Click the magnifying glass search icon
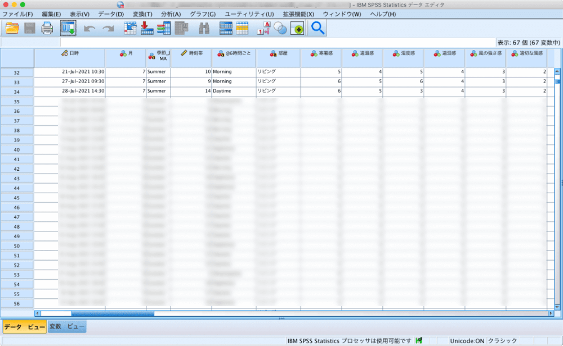Screen dimensions: 563x346 point(318,28)
